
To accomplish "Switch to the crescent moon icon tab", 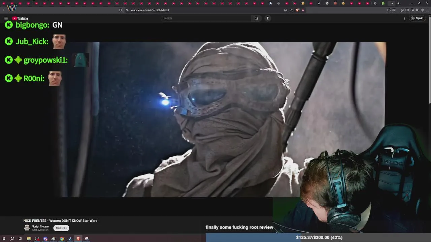I will pyautogui.click(x=270, y=3).
